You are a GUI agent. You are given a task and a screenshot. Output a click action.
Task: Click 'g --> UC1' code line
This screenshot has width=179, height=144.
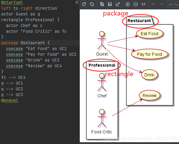(12, 83)
